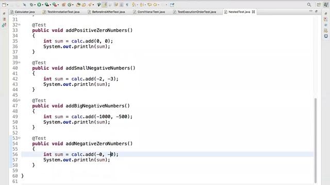Image resolution: width=330 pixels, height=185 pixels.
Task: Open Forward history dropdown arrow
Action: pos(158,5)
